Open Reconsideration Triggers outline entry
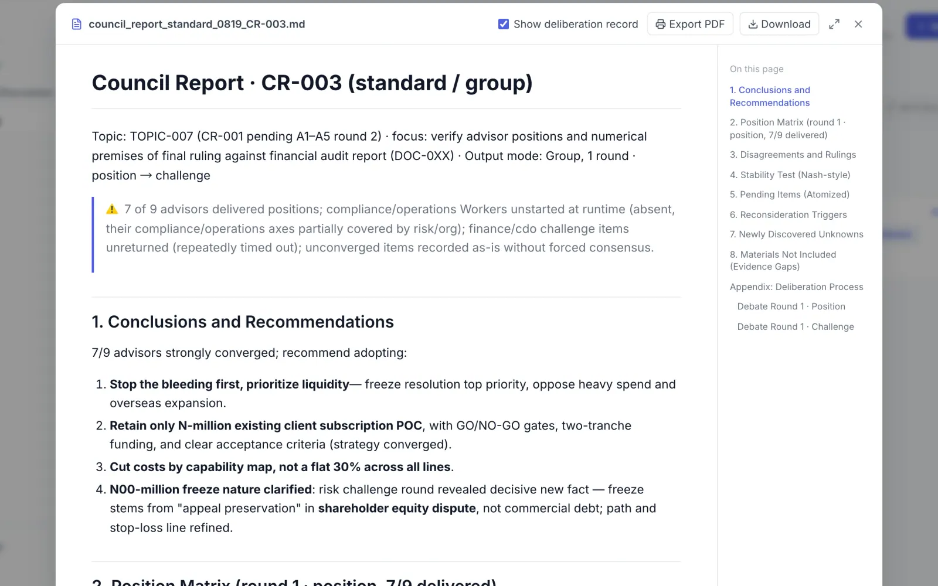938x586 pixels. point(788,214)
